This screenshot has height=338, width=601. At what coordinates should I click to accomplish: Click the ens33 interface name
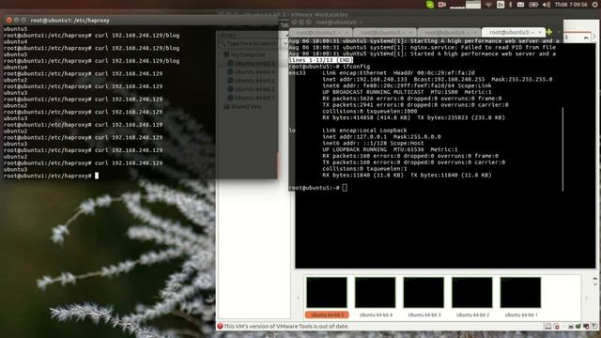297,73
